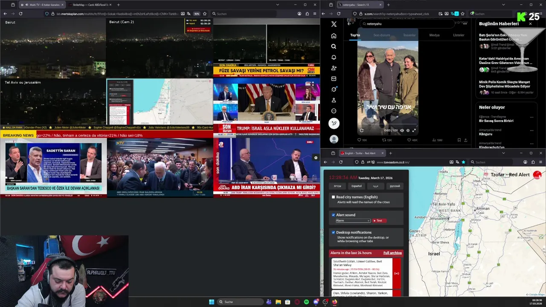Reload the Tzofar Red Alert page

341,162
